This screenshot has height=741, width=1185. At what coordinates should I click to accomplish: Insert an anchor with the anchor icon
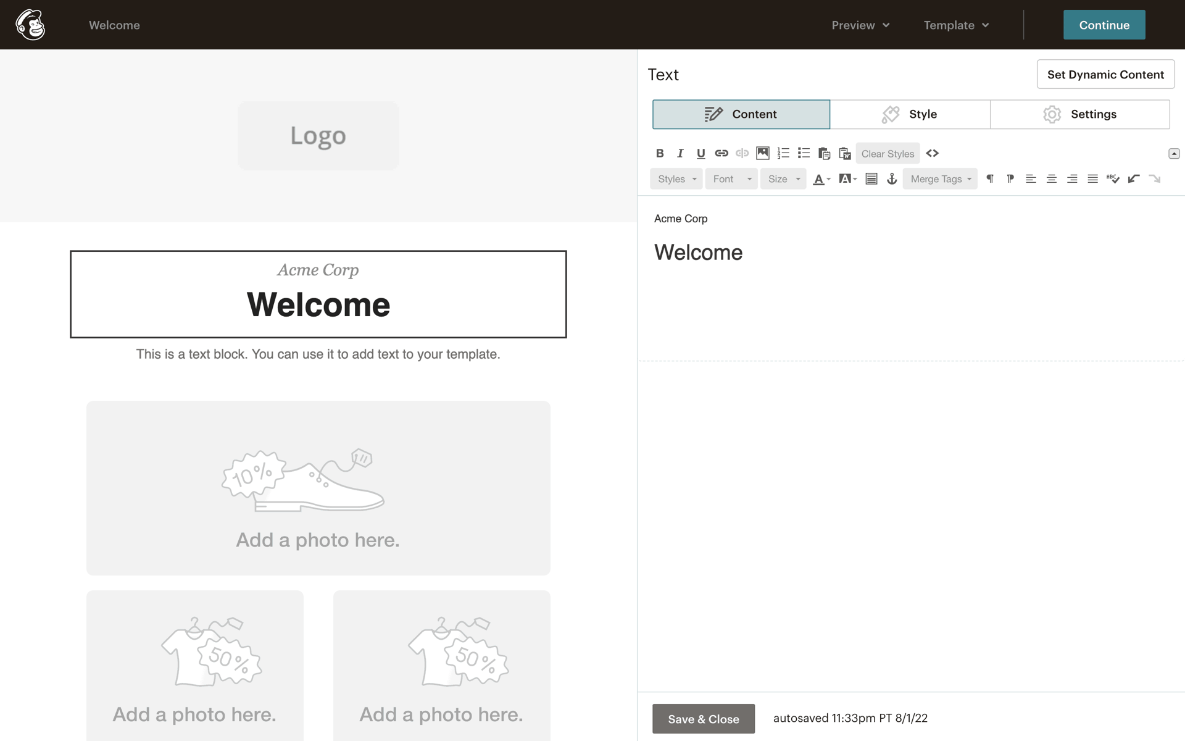coord(892,179)
